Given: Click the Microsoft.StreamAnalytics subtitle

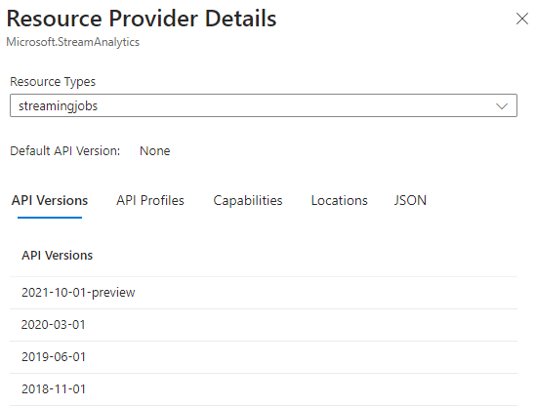Looking at the screenshot, I should point(73,42).
